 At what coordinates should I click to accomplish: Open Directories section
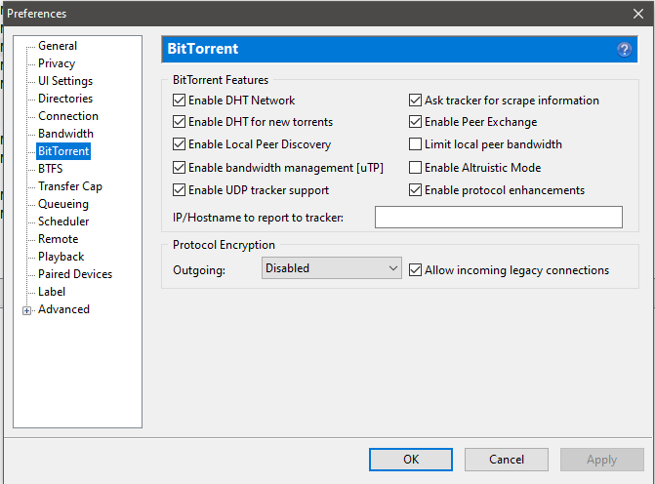tap(65, 99)
